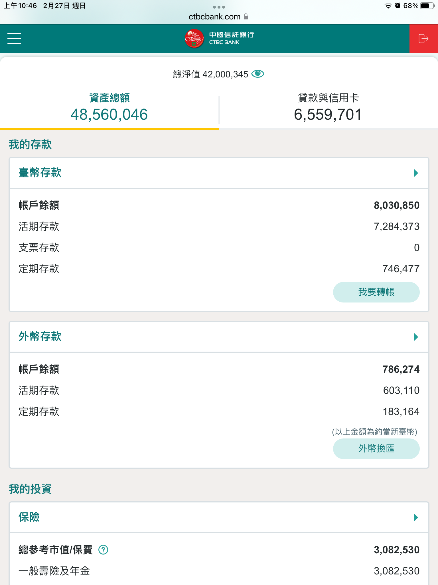The width and height of the screenshot is (438, 585).
Task: Expand the 臺幣存款 section arrow
Action: [x=416, y=173]
